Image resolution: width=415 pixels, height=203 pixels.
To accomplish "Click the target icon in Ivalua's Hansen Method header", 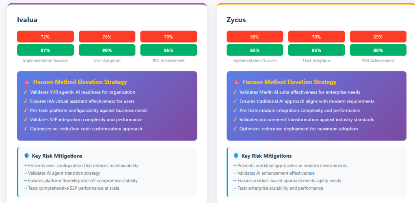I will (27, 82).
